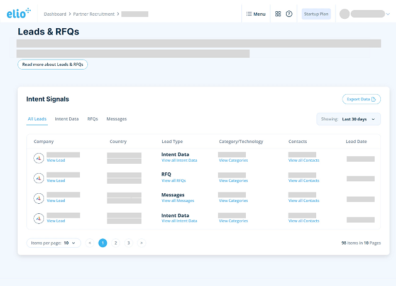Screen dimensions: 396x286
Task: Click the Startup Plan badge
Action: tap(316, 14)
